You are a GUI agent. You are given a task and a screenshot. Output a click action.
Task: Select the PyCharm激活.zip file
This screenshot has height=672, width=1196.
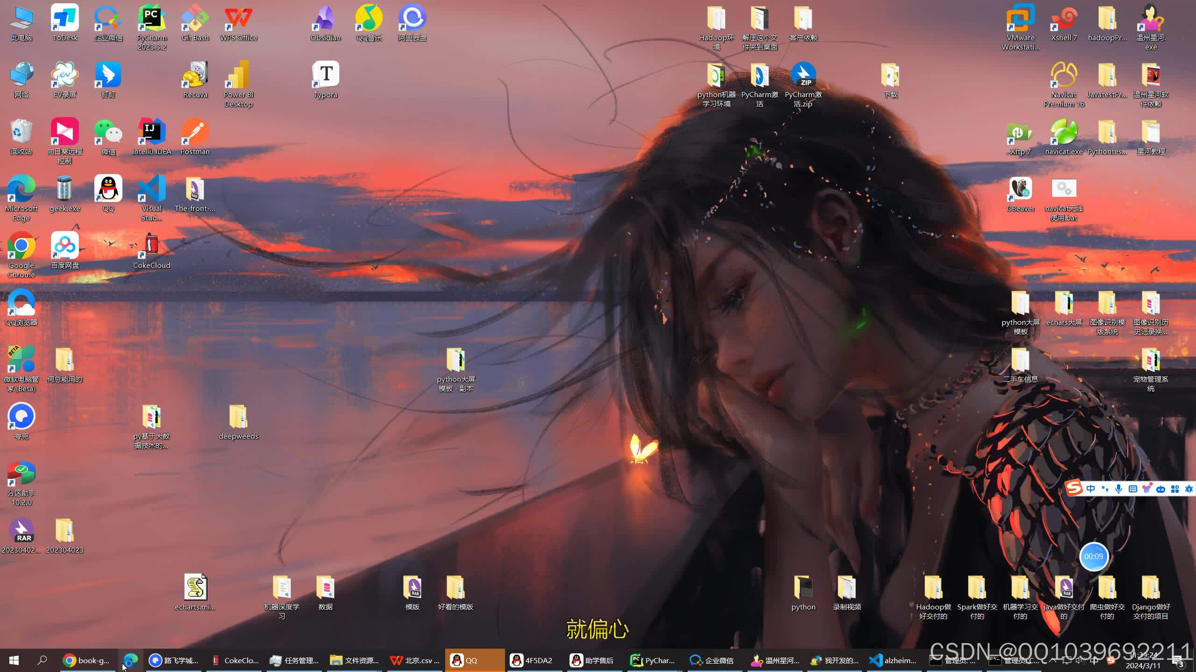pyautogui.click(x=804, y=84)
